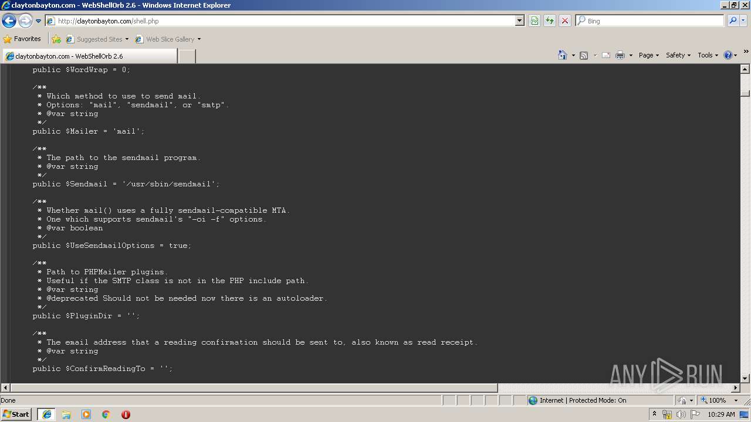Click the horizontal scrollbar thumb

(253, 388)
